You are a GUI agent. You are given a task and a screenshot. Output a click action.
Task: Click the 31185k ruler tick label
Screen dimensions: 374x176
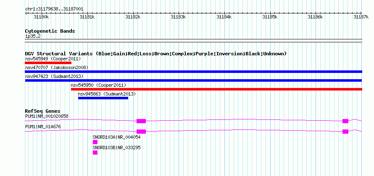point(270,17)
